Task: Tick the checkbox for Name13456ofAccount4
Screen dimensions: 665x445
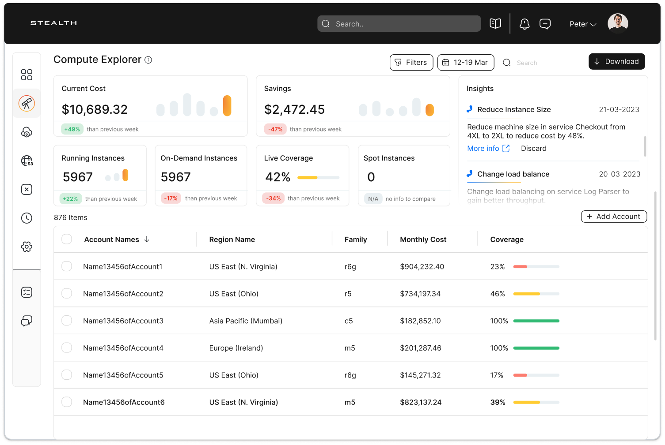Action: point(67,348)
